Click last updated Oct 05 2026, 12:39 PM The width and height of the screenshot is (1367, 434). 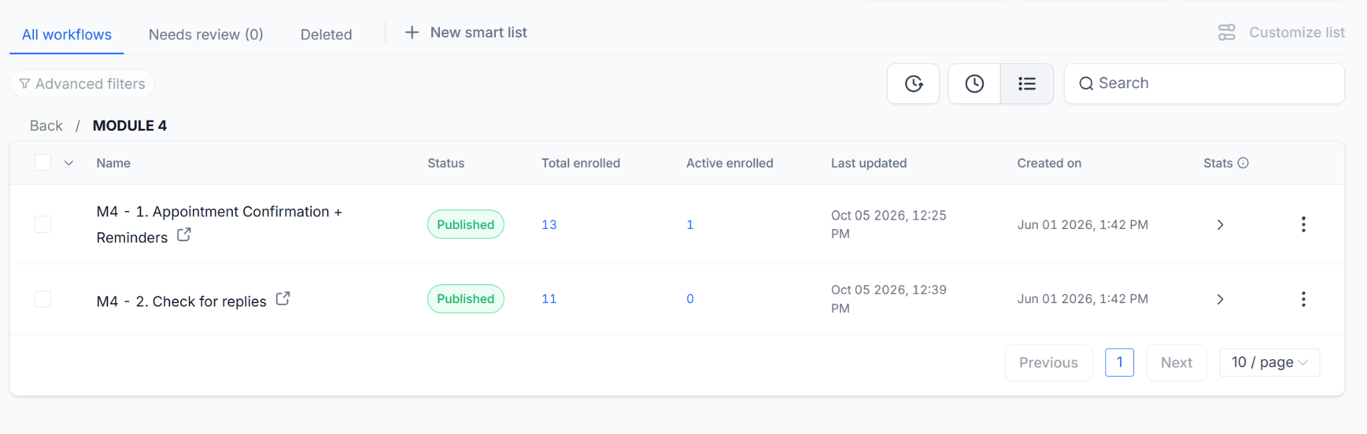pos(888,299)
